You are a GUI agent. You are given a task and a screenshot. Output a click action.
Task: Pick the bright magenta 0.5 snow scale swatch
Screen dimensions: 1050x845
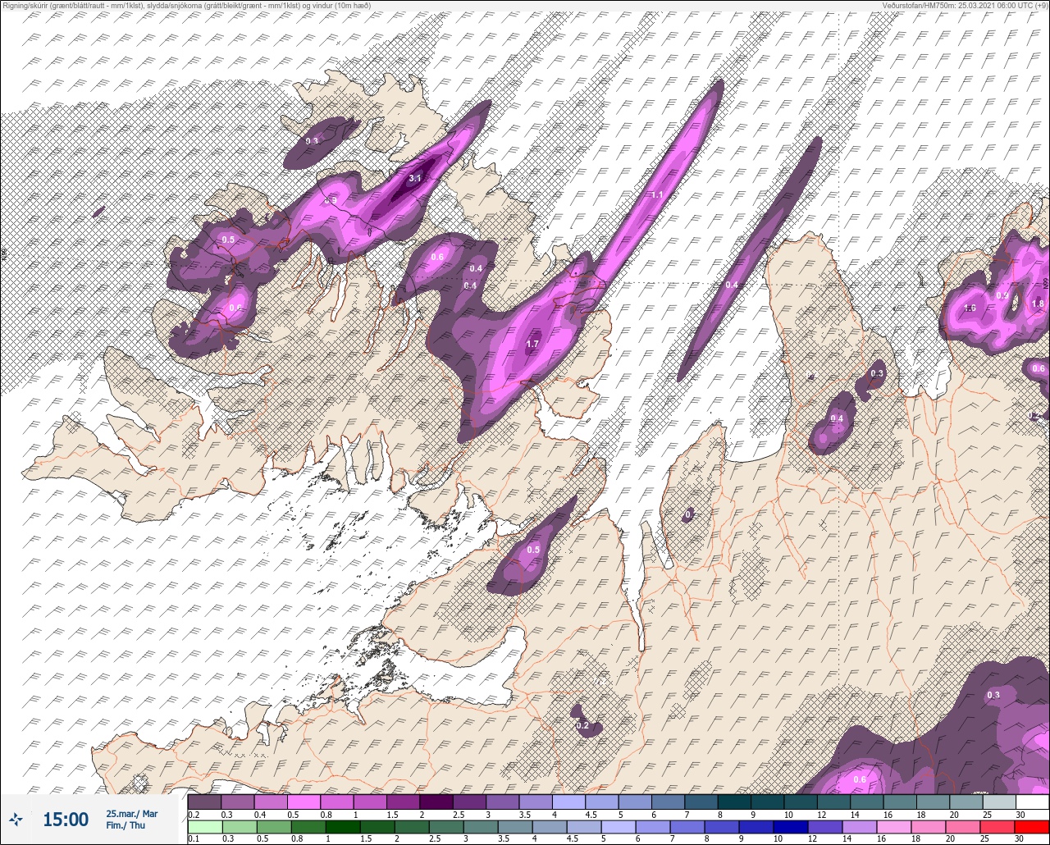(304, 802)
